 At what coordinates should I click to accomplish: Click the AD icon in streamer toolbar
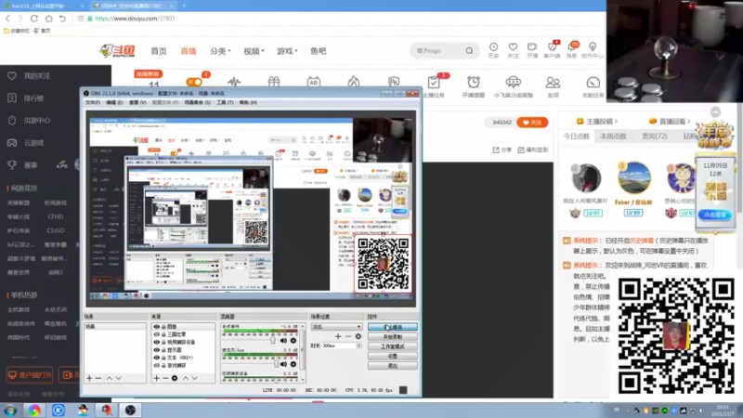[313, 82]
